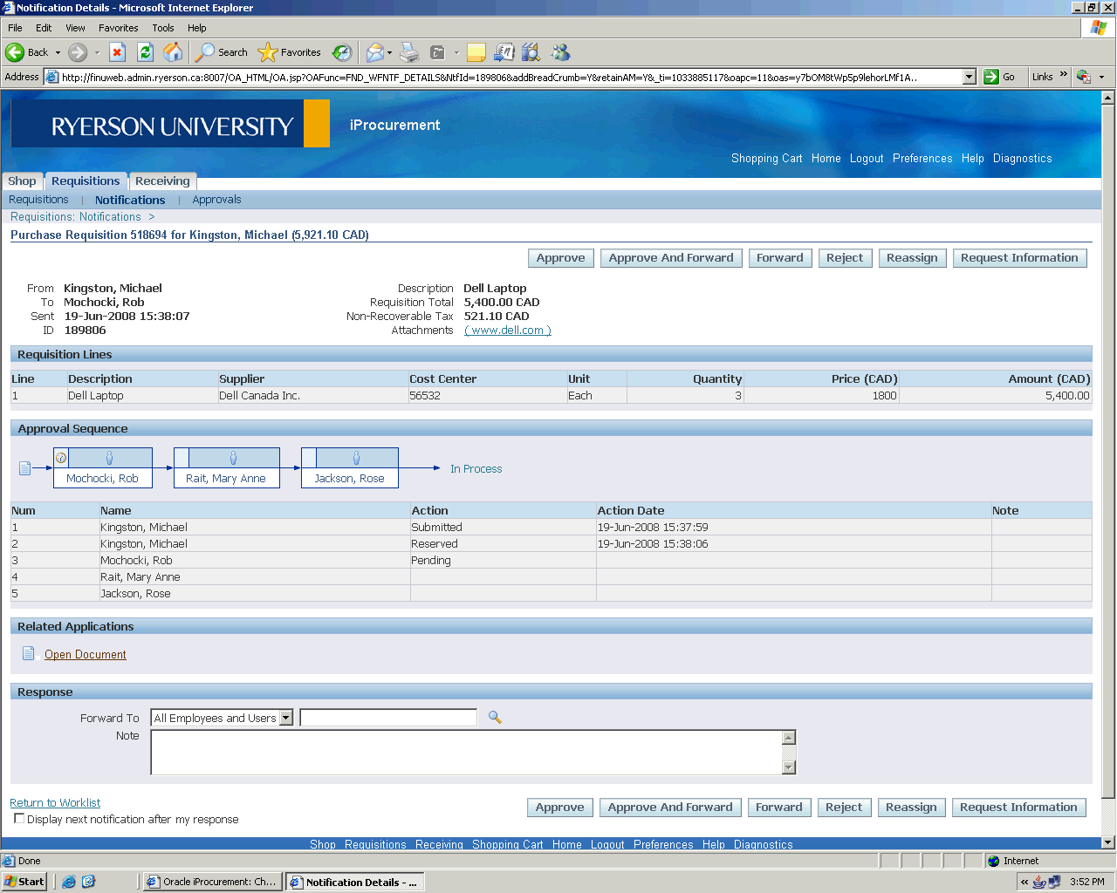Click the Forward To search magnifier icon
Viewport: 1117px width, 893px height.
(495, 718)
